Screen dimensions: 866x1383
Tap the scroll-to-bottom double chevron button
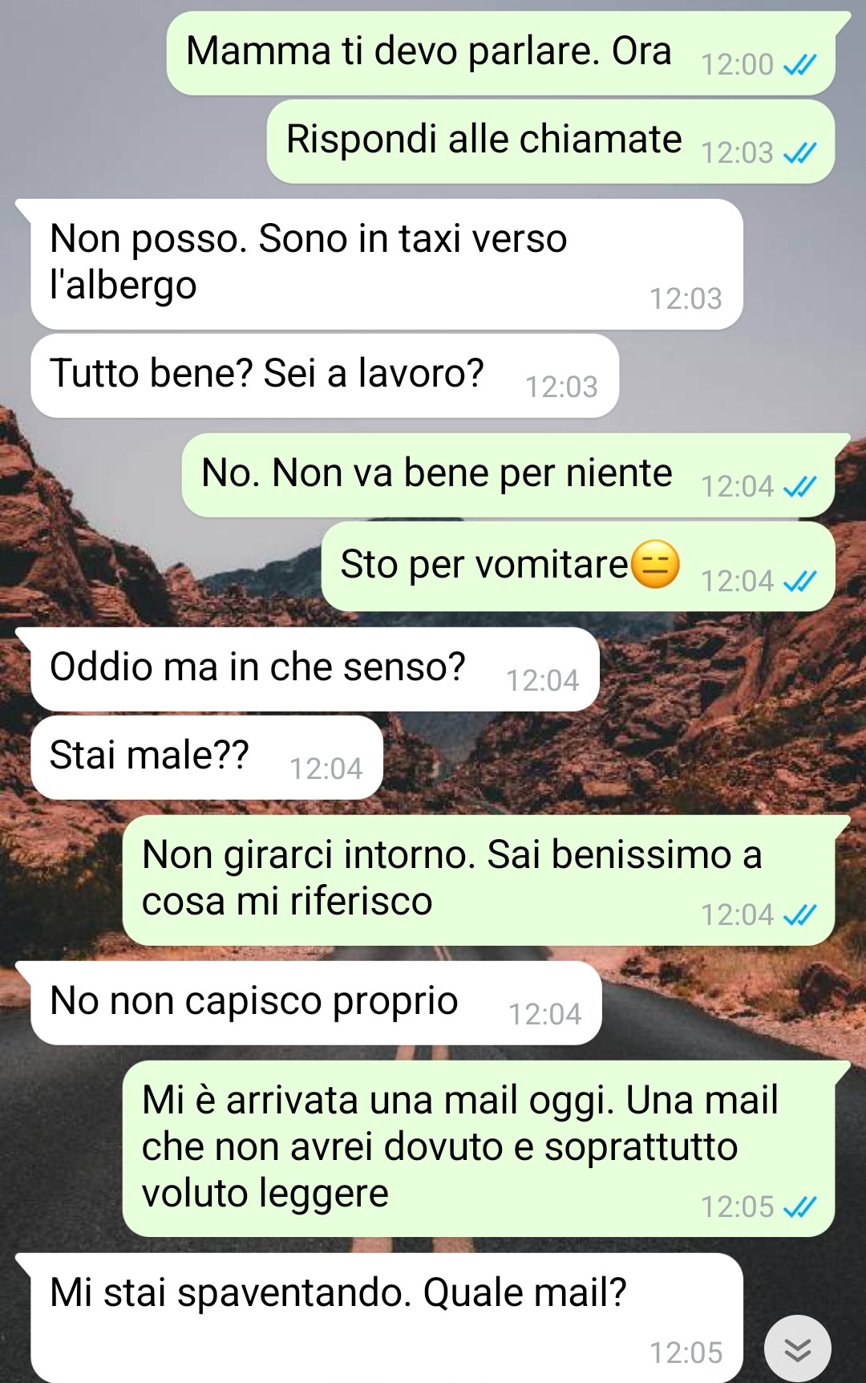point(797,1349)
